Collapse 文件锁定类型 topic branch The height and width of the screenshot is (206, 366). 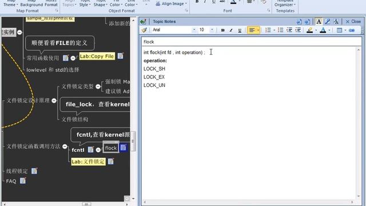(98, 86)
